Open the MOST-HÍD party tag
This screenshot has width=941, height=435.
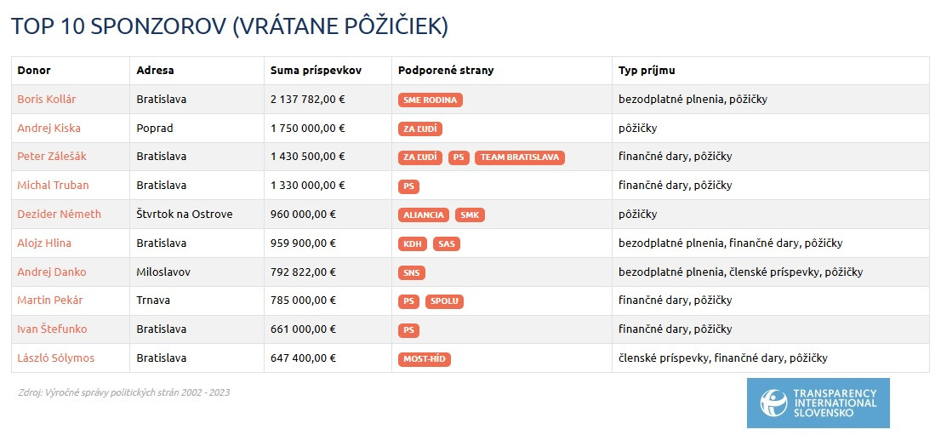click(x=425, y=359)
